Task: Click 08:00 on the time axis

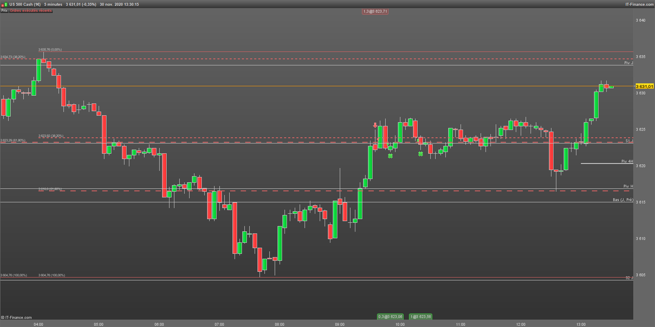Action: (x=280, y=325)
